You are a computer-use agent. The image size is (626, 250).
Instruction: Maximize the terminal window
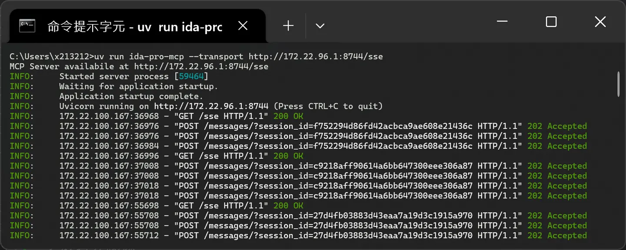(x=551, y=22)
